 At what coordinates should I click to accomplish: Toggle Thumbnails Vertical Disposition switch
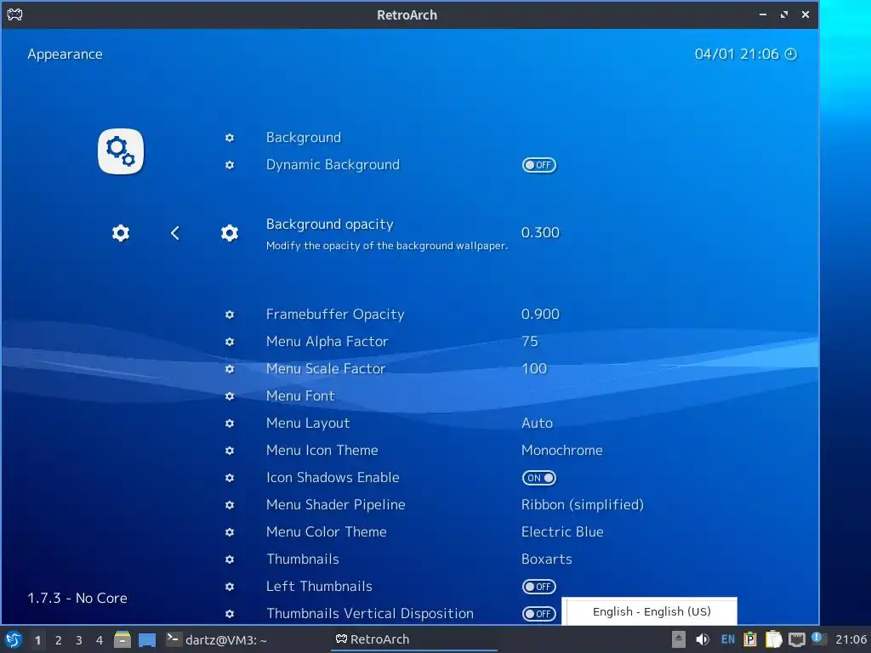pos(538,614)
